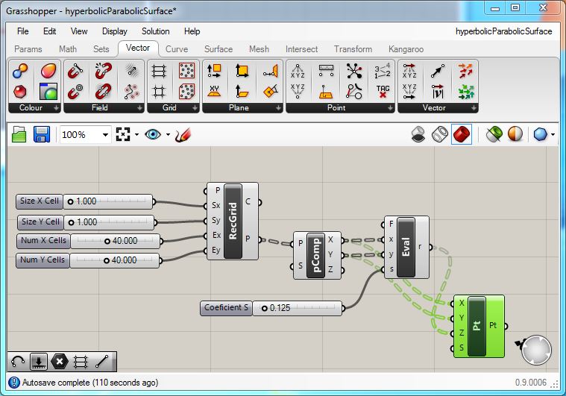The width and height of the screenshot is (566, 396).
Task: Click the bake download icon in bottom toolbar
Action: [x=39, y=362]
